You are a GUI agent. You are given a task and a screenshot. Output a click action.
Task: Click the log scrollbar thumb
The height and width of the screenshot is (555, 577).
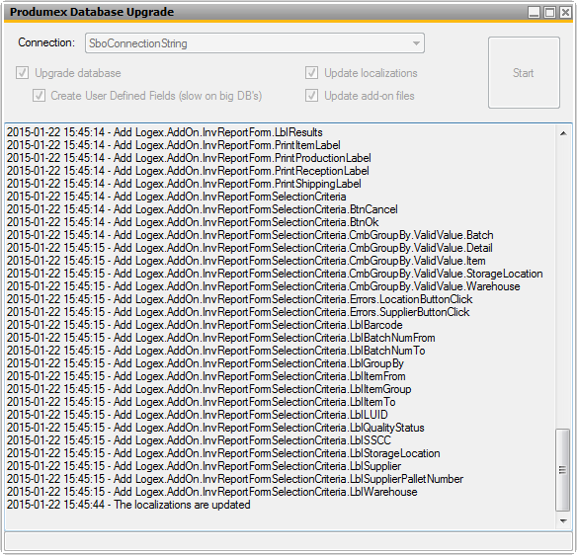pyautogui.click(x=562, y=470)
